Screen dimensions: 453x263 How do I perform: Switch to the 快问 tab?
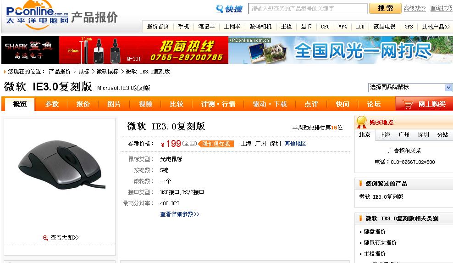(x=343, y=104)
